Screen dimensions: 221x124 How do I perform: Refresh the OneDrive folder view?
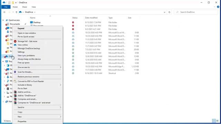pos(169,12)
